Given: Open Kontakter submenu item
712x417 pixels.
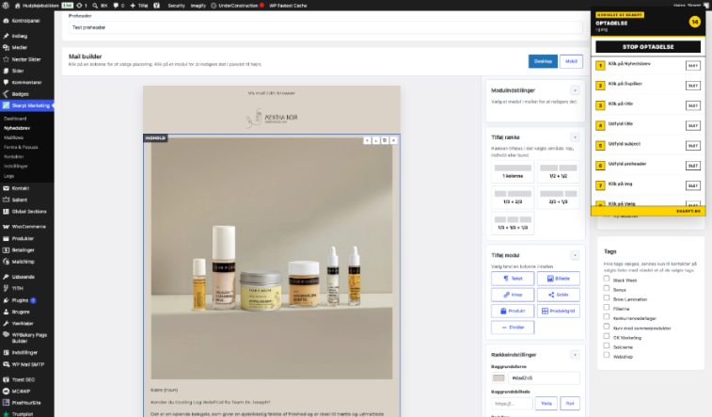Looking at the screenshot, I should pyautogui.click(x=13, y=156).
